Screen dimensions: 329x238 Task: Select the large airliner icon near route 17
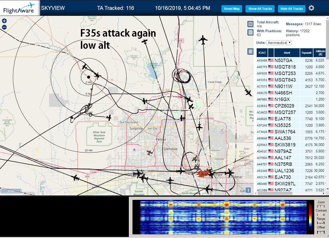pyautogui.click(x=203, y=40)
